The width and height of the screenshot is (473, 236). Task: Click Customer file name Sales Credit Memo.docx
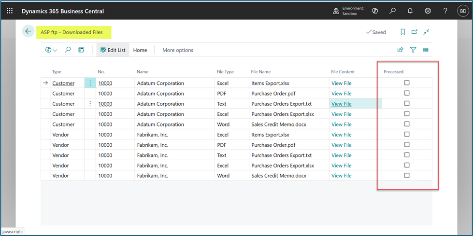(x=279, y=124)
